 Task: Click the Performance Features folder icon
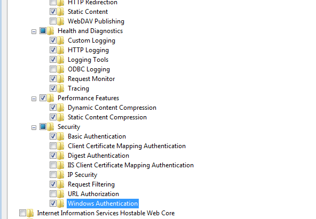[x=50, y=98]
